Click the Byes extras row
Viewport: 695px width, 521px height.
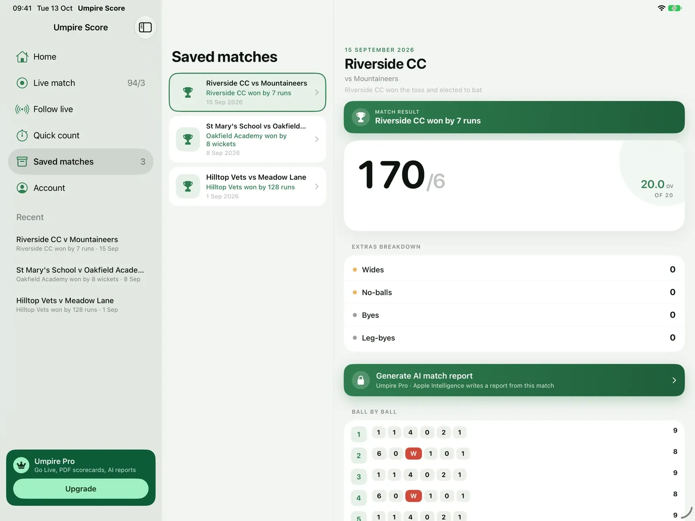pos(514,315)
